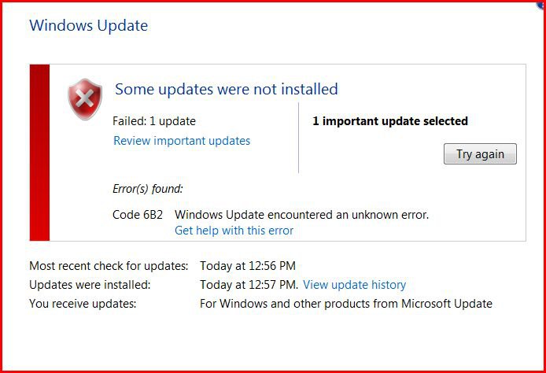Click the Error(s) found label
Screen dimensions: 546x373
pos(148,189)
